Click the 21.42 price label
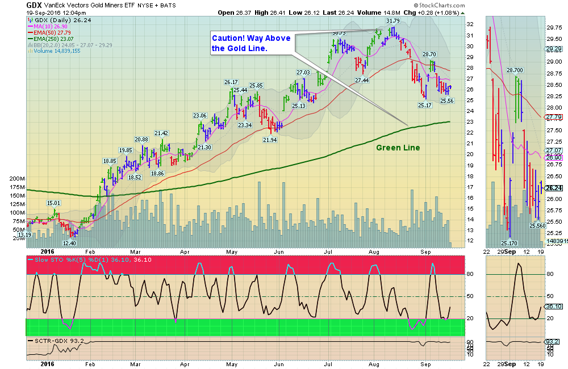 point(161,133)
